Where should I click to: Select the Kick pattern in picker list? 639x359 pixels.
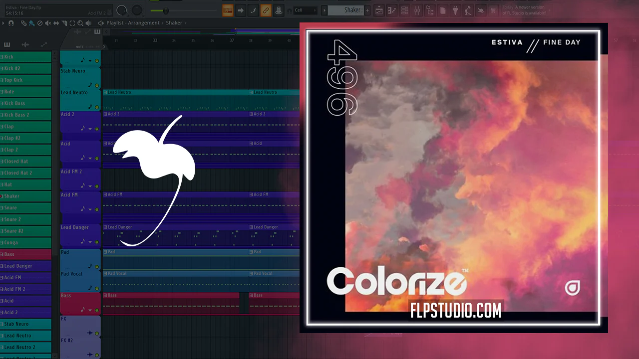pyautogui.click(x=25, y=57)
